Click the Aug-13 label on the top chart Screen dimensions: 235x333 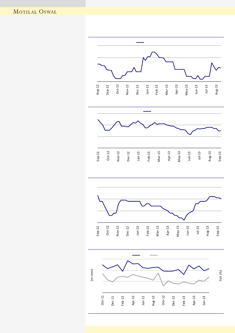(217, 89)
